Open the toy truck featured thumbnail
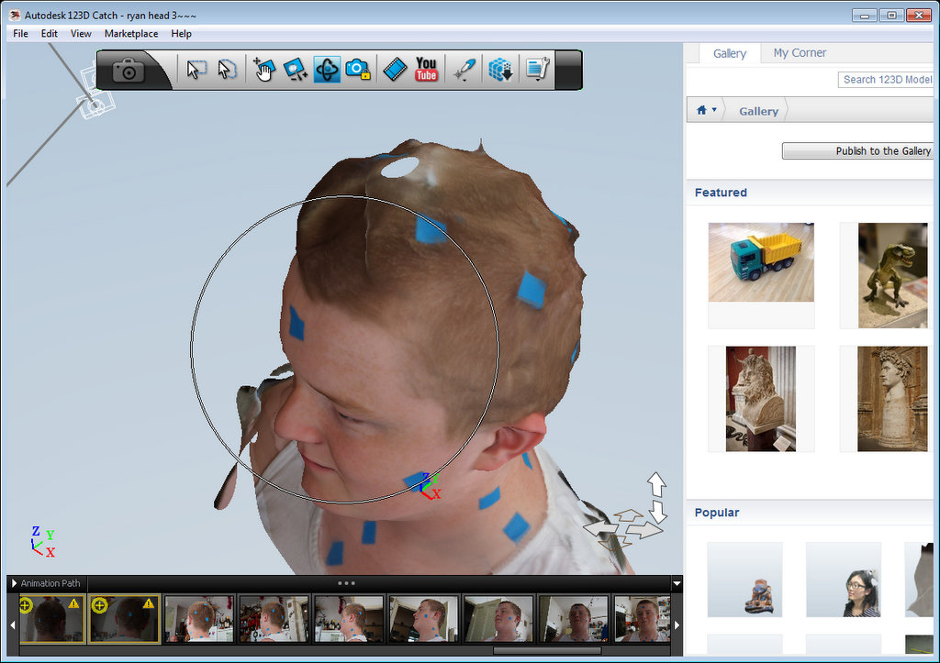 (761, 262)
